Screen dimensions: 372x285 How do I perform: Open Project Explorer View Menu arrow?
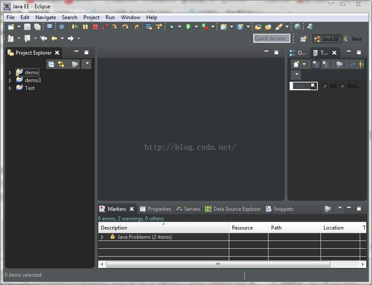[x=87, y=63]
